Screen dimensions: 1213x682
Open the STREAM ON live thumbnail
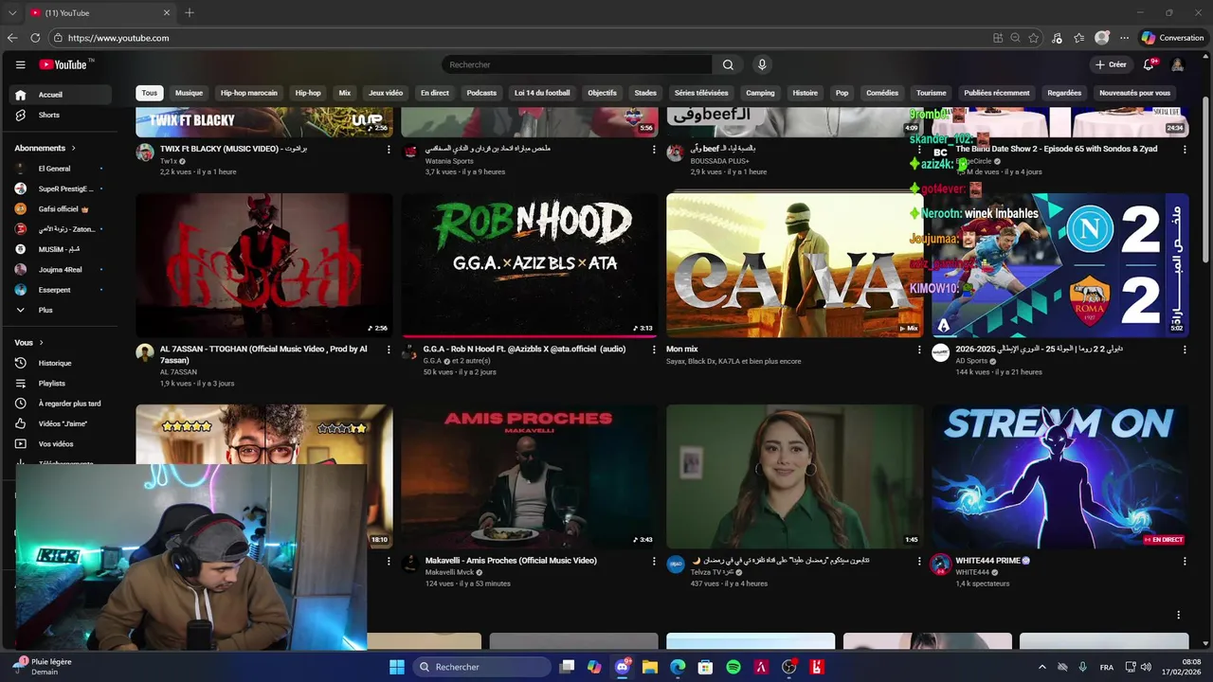(x=1059, y=476)
